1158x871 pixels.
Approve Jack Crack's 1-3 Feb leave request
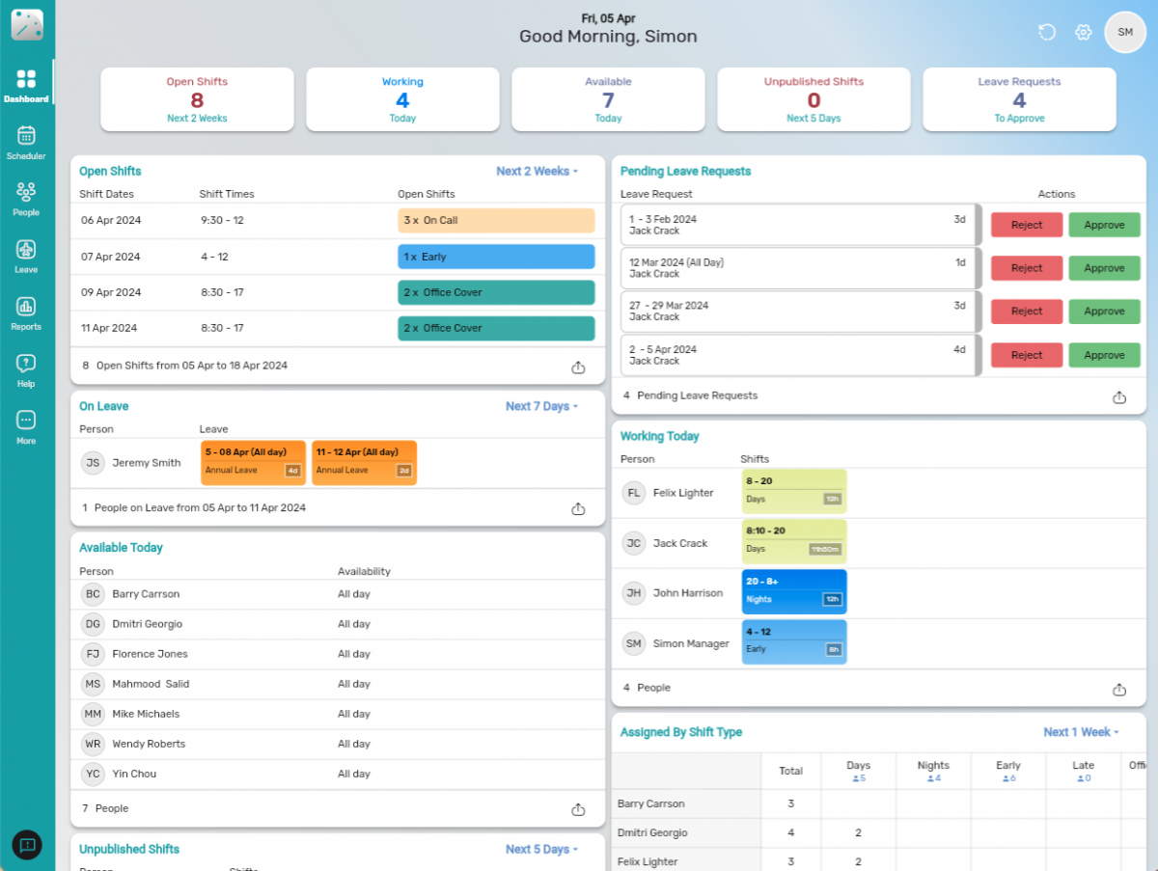click(x=1104, y=225)
